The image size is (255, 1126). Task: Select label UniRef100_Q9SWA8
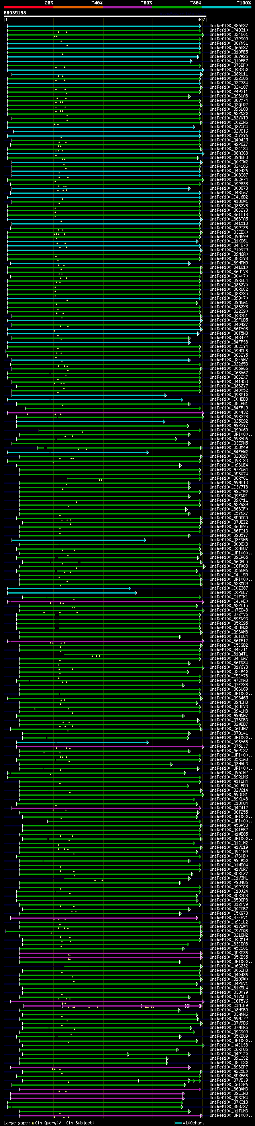coord(229,96)
